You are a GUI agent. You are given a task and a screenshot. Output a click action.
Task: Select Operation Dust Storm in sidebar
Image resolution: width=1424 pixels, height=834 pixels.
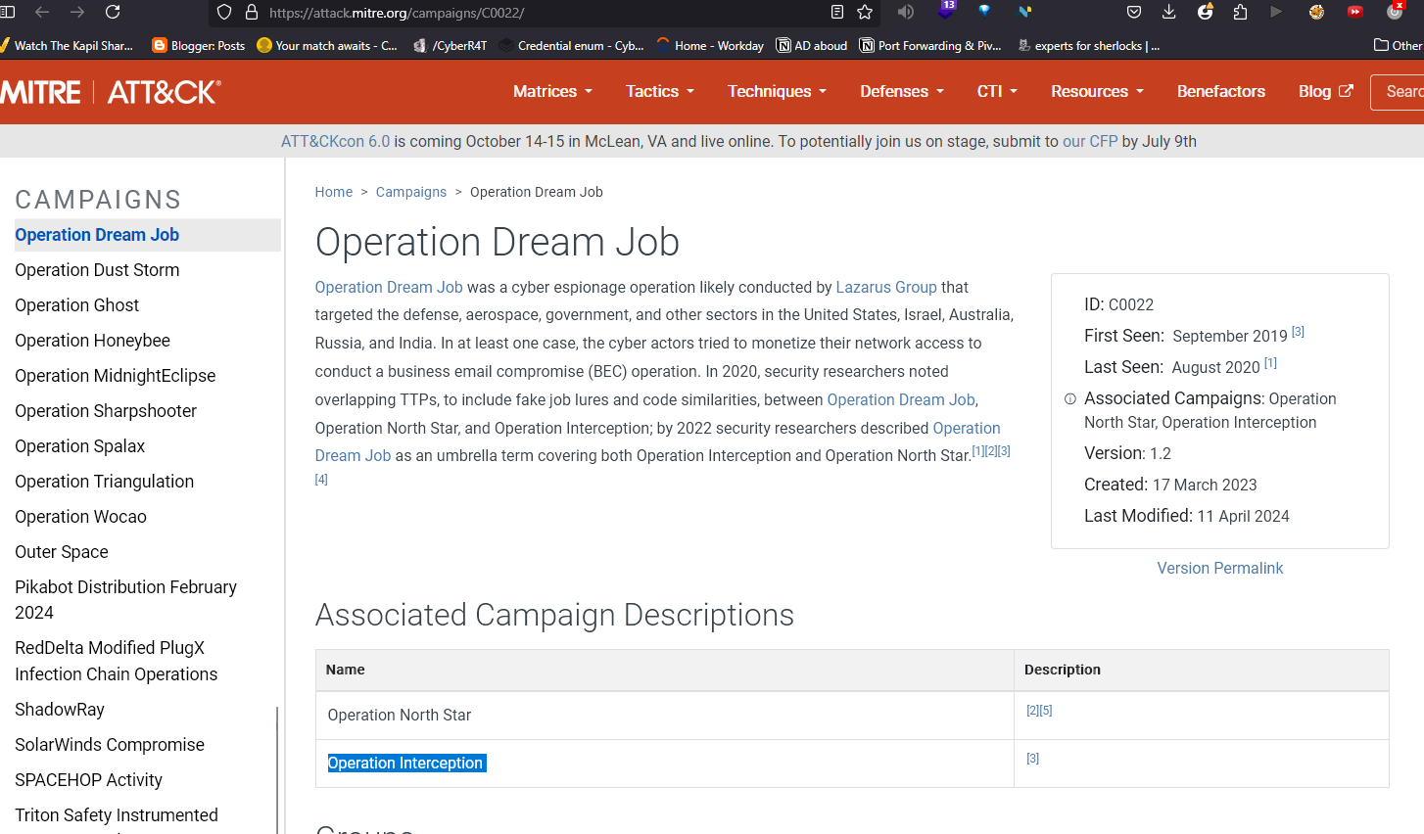(x=97, y=270)
